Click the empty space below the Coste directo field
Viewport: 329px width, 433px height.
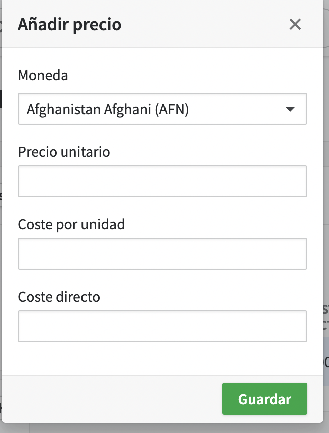[162, 358]
